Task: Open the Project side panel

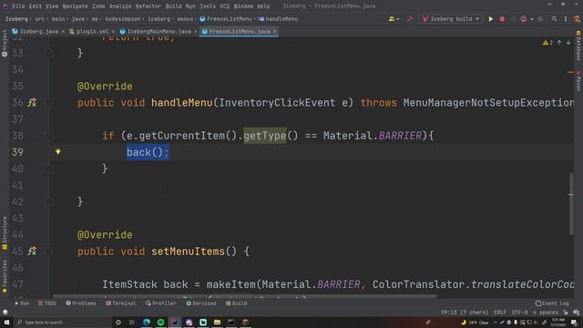Action: point(5,43)
